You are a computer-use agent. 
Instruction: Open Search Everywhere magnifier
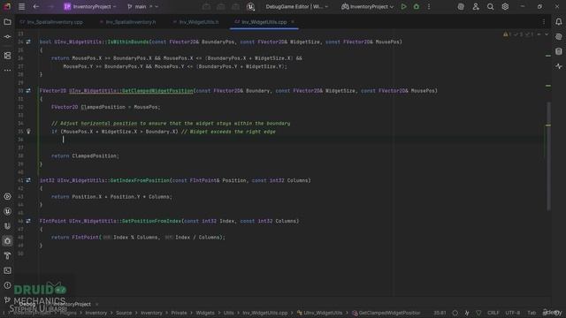coord(490,6)
